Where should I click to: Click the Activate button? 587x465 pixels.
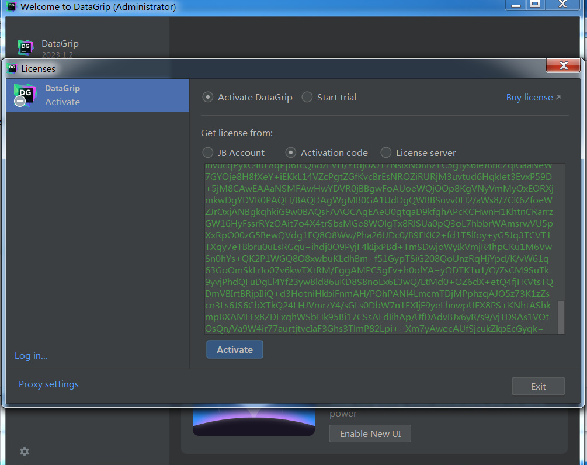[x=235, y=349]
